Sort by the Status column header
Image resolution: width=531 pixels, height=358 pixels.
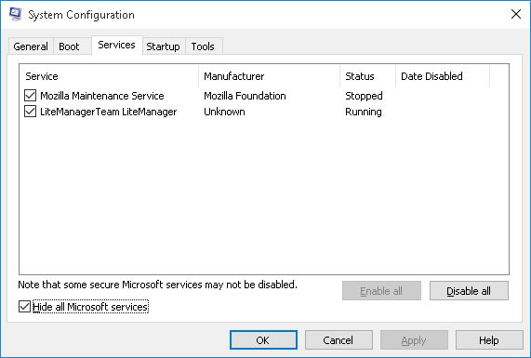pos(367,76)
